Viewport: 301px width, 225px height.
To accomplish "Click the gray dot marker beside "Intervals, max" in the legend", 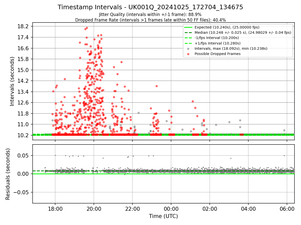I will [188, 48].
